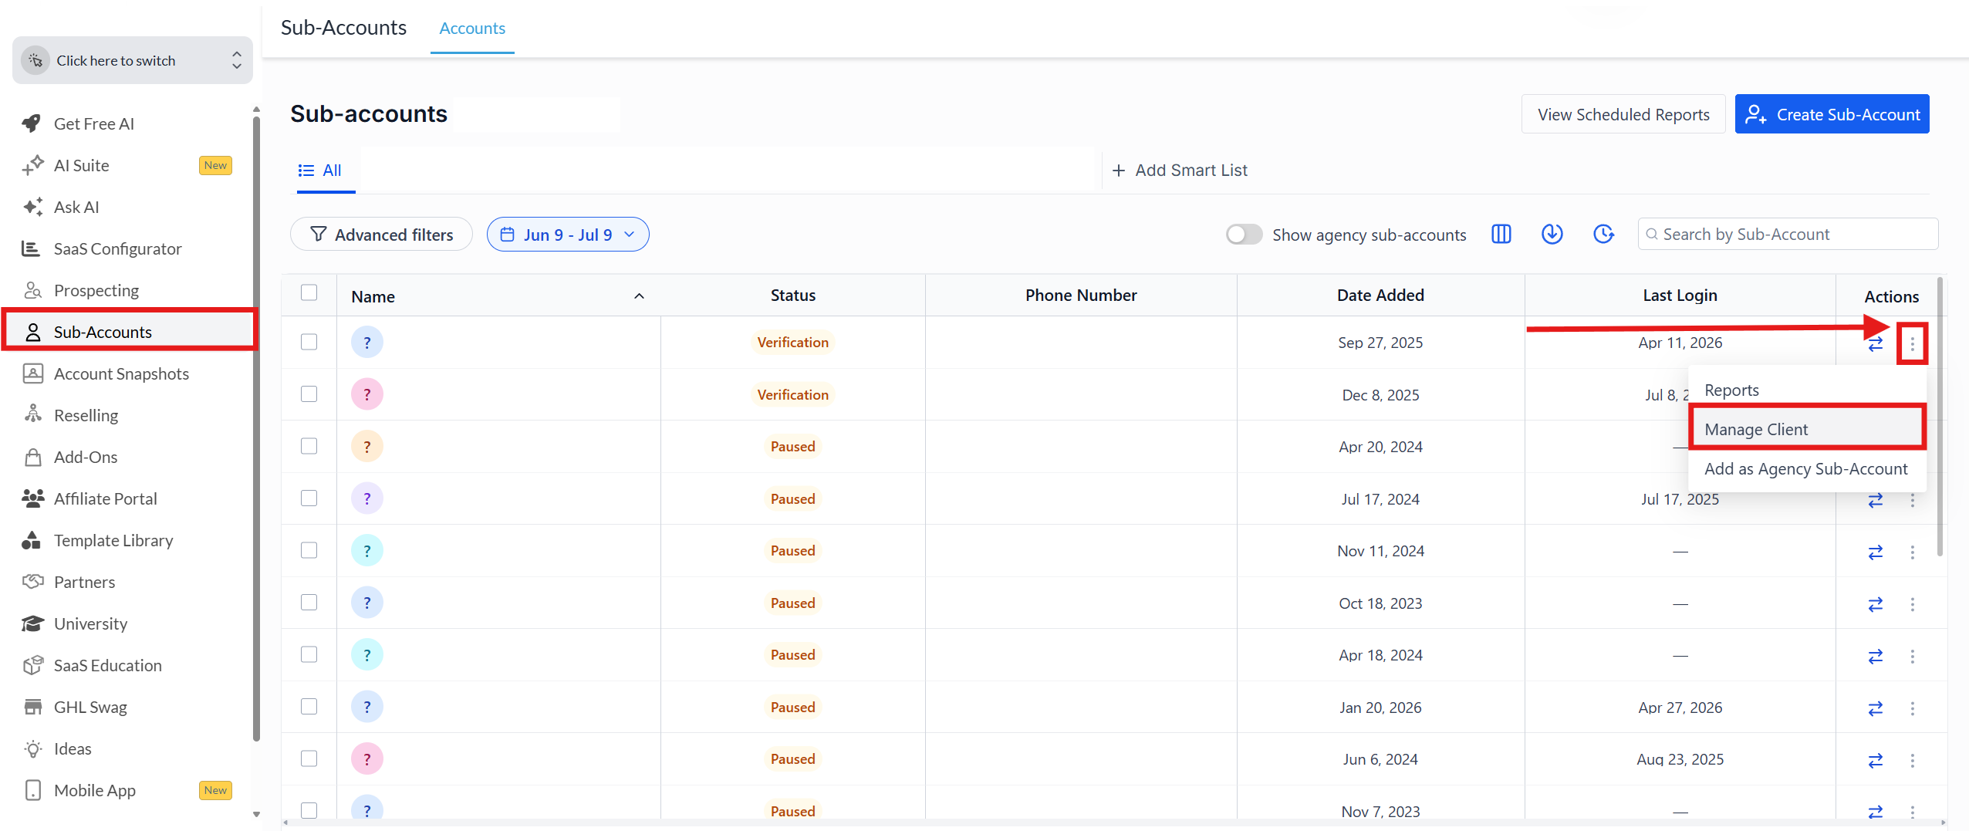1969x831 pixels.
Task: Click View Scheduled Reports button
Action: (x=1623, y=114)
